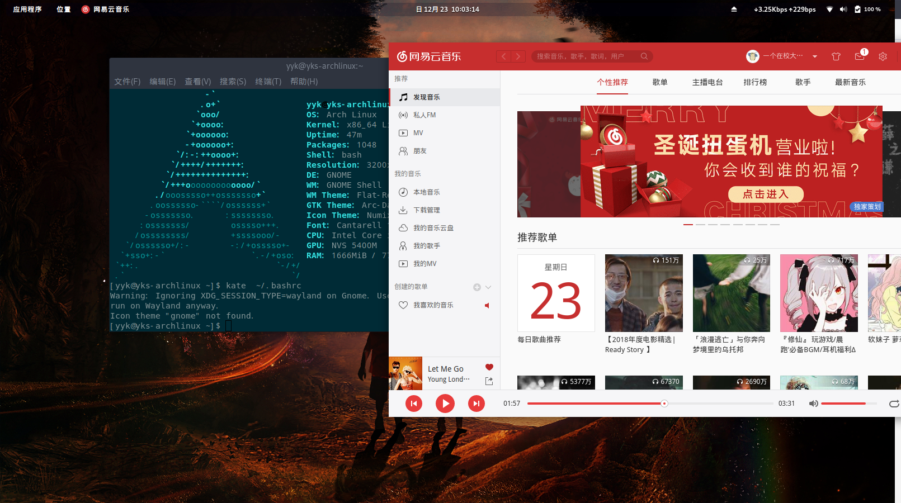Click the back navigation arrow
The width and height of the screenshot is (901, 503).
click(x=504, y=56)
